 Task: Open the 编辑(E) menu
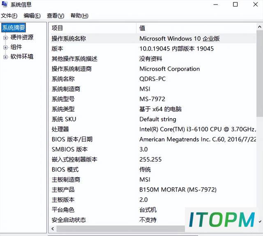click(x=32, y=16)
